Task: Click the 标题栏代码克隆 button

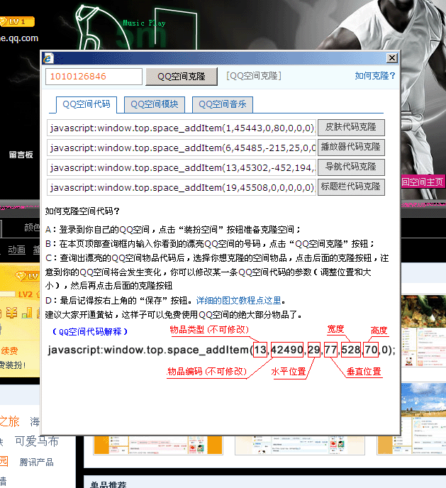Action: point(351,187)
